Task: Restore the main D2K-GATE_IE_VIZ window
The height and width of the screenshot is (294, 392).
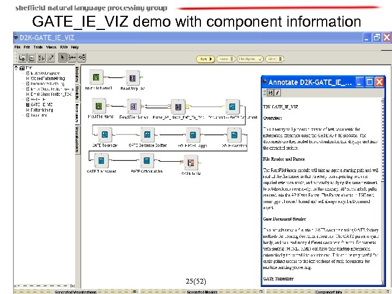Action: (x=377, y=38)
